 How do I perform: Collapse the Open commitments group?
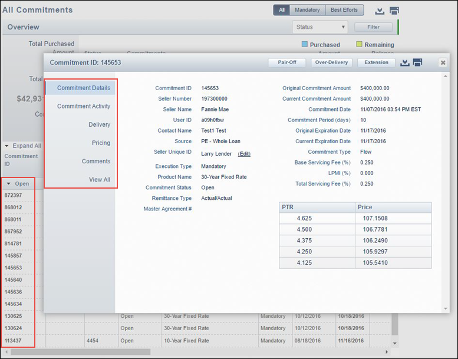click(8, 184)
